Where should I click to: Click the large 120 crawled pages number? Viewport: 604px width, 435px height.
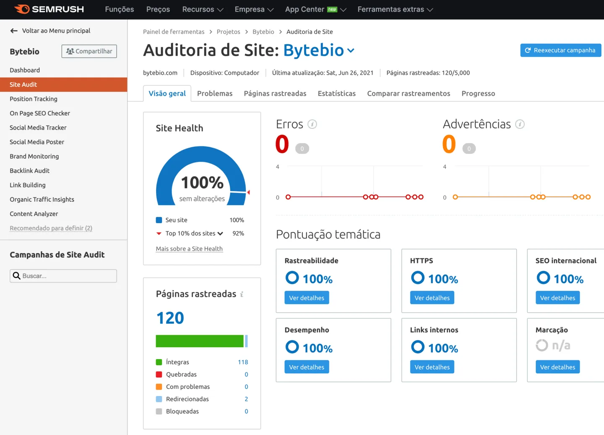pyautogui.click(x=170, y=318)
